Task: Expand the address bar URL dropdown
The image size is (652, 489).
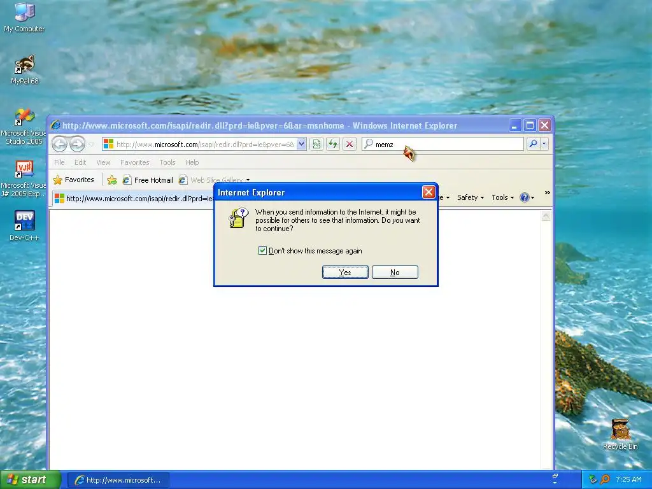Action: [x=301, y=145]
